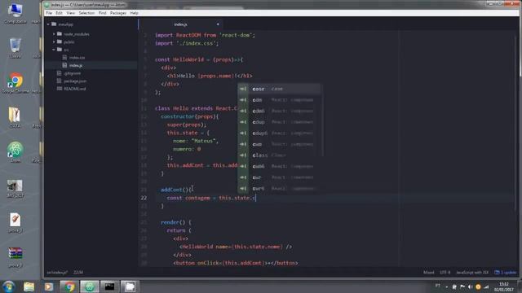Screen dimensions: 522x293
Task: Choose the 'case' autocomplete suggestion
Action: [x=279, y=89]
